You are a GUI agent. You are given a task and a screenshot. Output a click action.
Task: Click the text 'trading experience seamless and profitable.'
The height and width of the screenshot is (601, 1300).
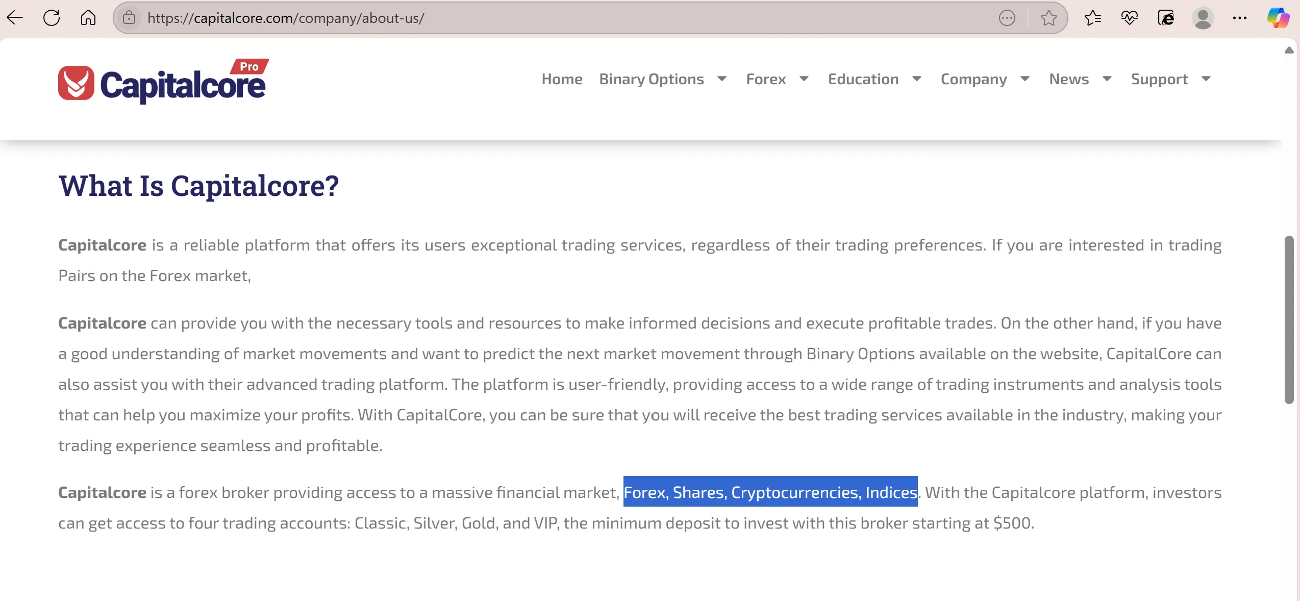pos(220,446)
